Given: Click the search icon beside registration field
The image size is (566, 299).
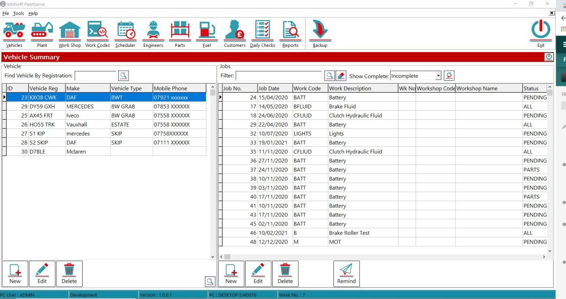Looking at the screenshot, I should (x=123, y=76).
